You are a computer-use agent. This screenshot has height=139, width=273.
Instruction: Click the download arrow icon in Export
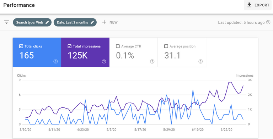click(x=249, y=5)
